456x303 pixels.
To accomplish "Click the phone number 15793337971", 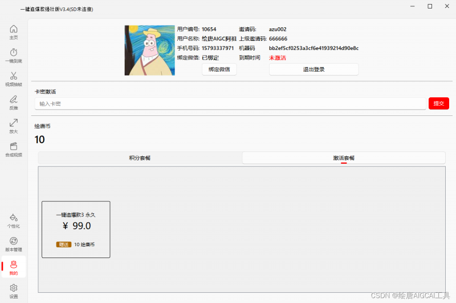I will (218, 48).
